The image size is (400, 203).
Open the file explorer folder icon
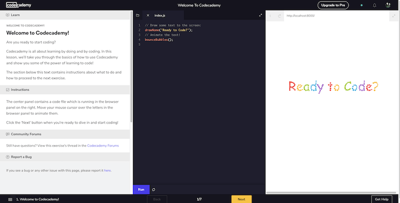tap(138, 15)
